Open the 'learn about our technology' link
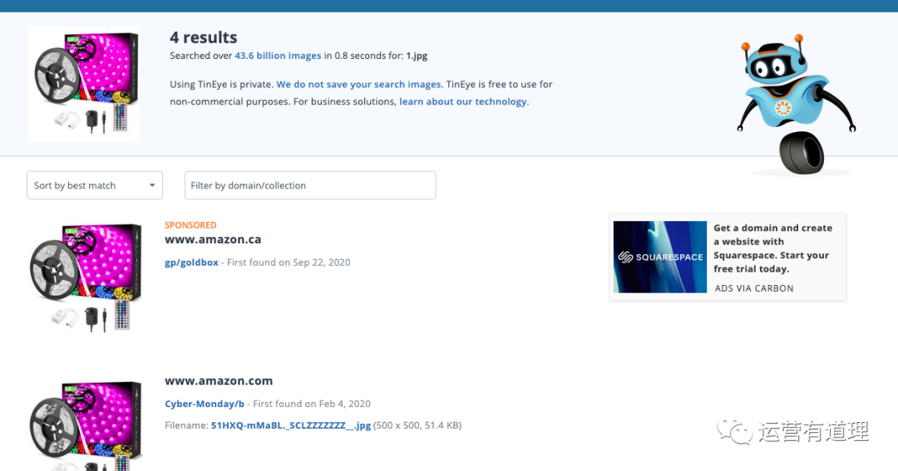Screen dimensions: 898x471 pyautogui.click(x=463, y=101)
